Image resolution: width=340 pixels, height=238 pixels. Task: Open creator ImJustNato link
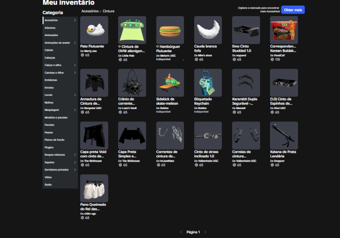pos(167,161)
